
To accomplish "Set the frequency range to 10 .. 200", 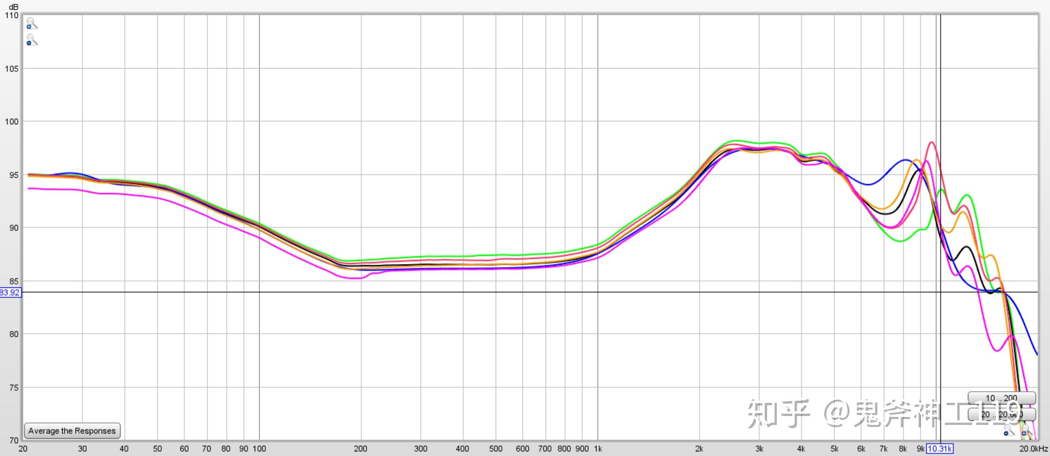I will (1001, 398).
